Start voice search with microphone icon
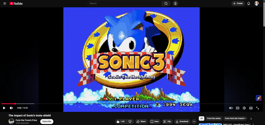 pyautogui.click(x=175, y=3)
